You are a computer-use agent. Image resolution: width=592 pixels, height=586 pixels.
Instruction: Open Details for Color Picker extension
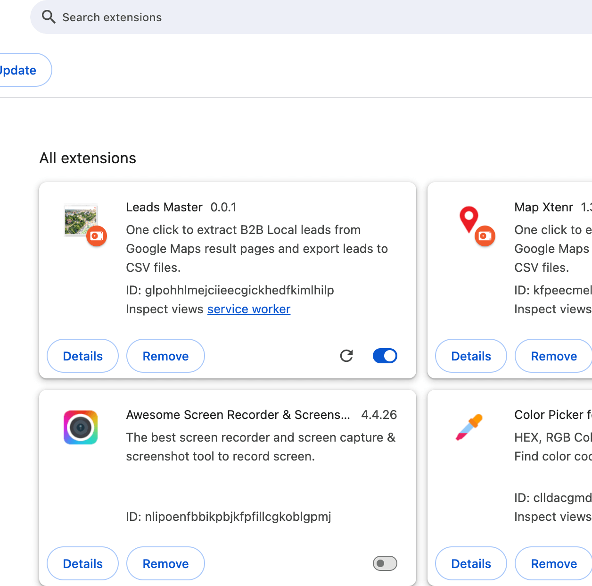(471, 563)
